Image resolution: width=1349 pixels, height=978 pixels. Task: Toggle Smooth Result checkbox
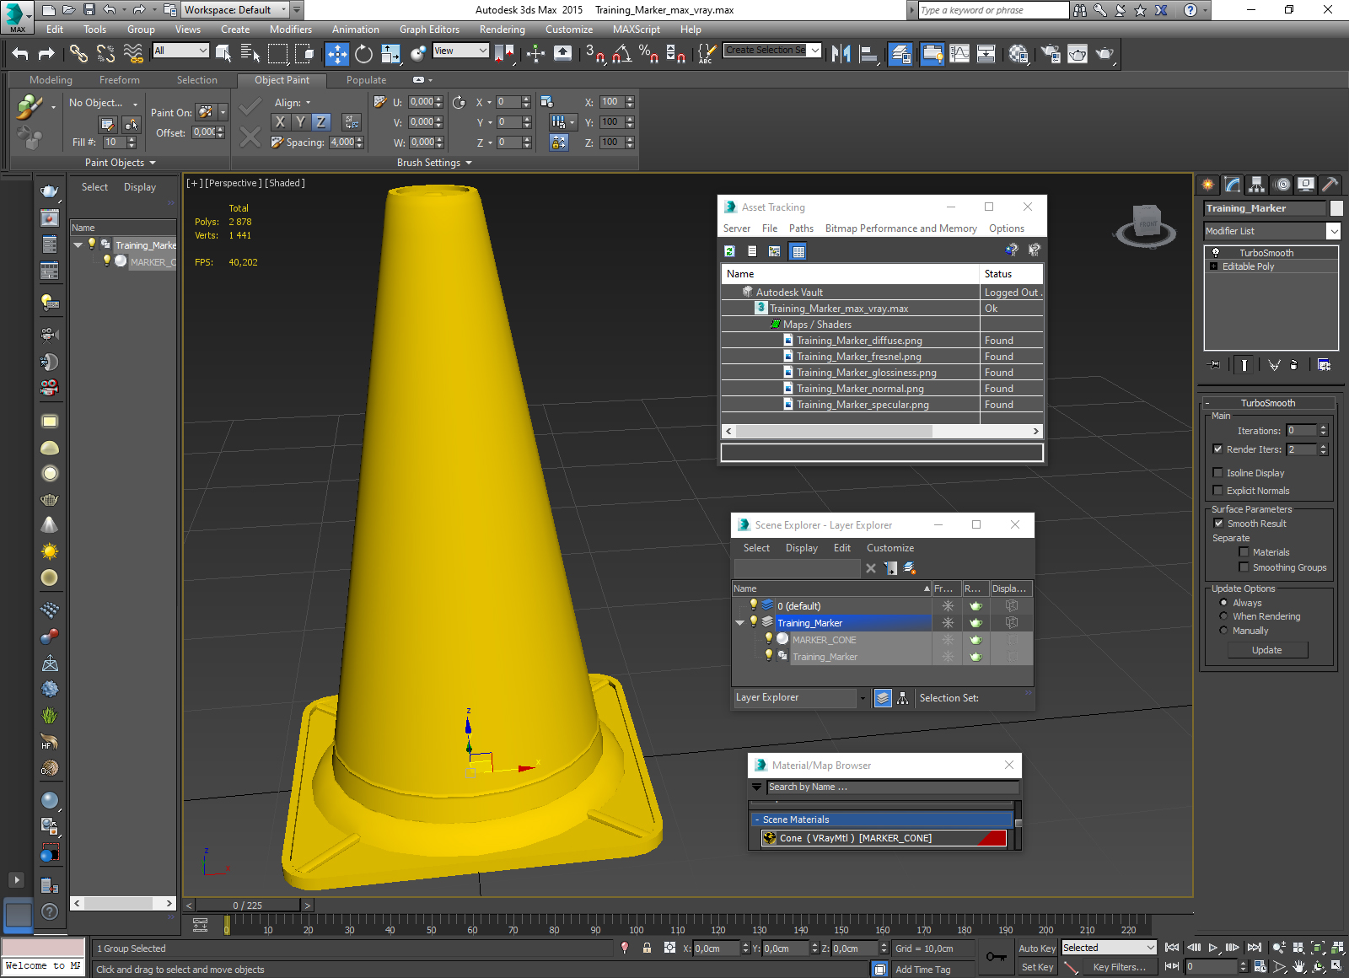pos(1218,524)
